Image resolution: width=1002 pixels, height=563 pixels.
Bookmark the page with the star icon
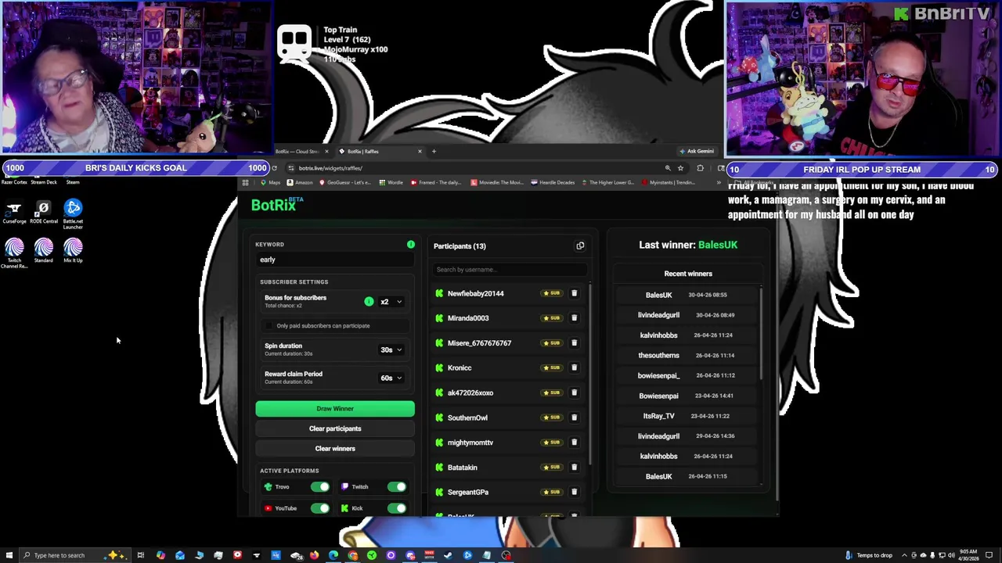680,168
